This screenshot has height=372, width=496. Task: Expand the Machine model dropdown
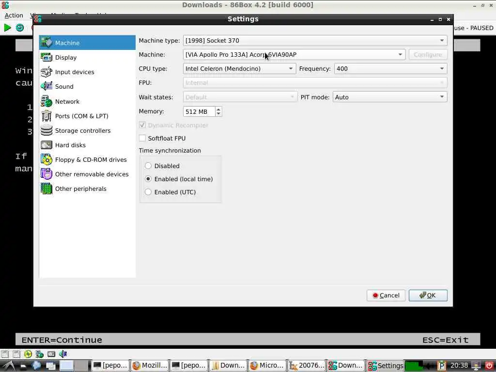click(x=294, y=54)
